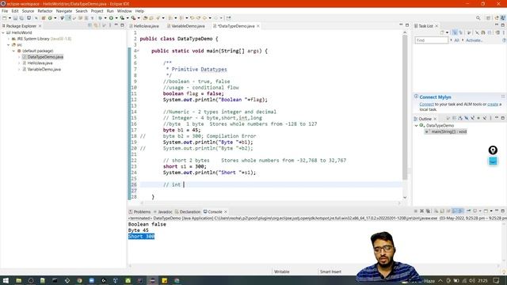Viewport: 507px width, 285px height.
Task: Minimize the Package Explorer view
Action: tap(116, 25)
